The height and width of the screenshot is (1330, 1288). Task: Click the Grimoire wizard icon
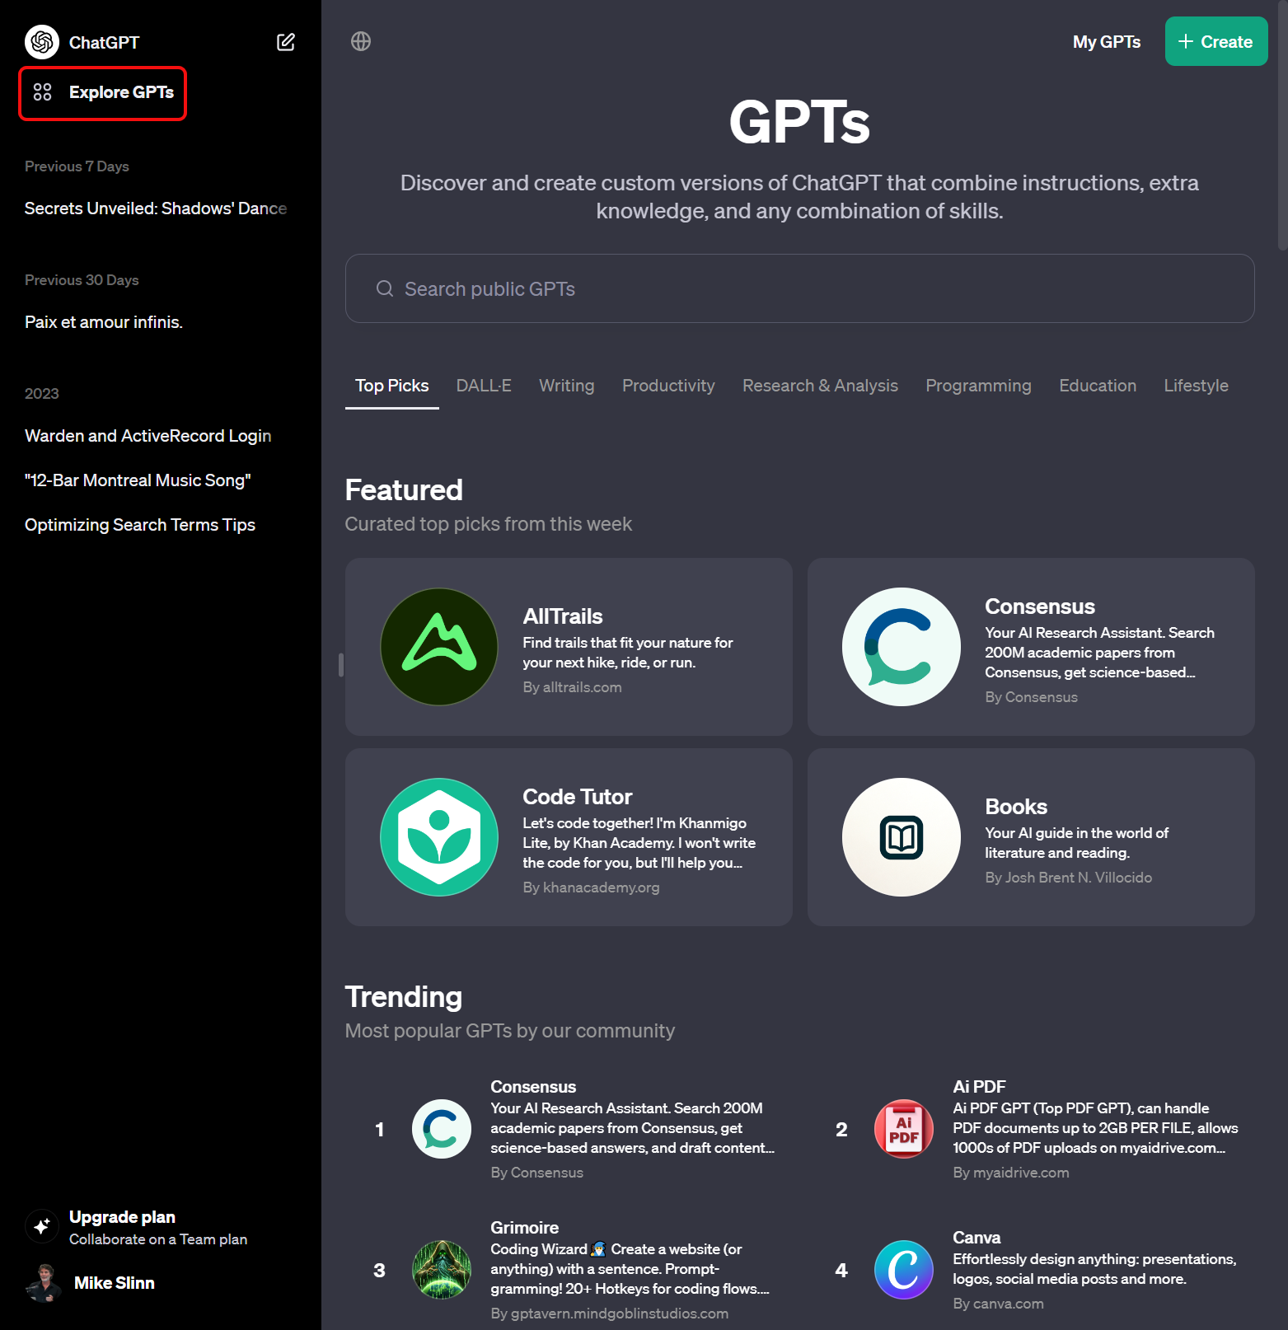[442, 1270]
